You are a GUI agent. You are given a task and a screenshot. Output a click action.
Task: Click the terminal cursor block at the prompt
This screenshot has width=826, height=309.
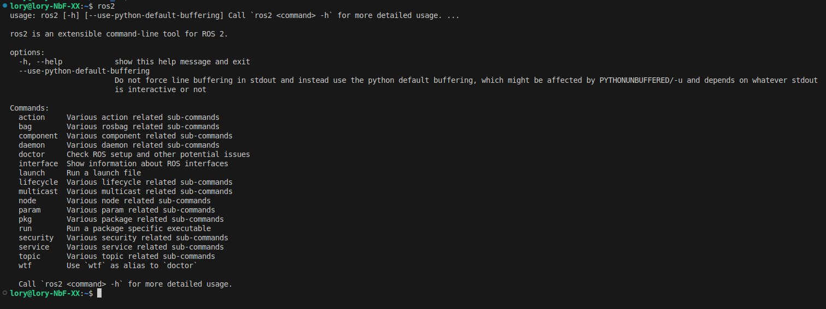(x=99, y=293)
